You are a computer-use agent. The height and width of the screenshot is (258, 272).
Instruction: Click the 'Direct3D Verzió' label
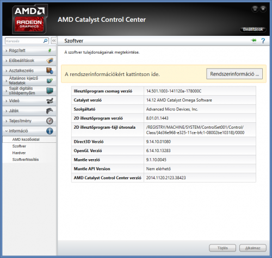[89, 142]
